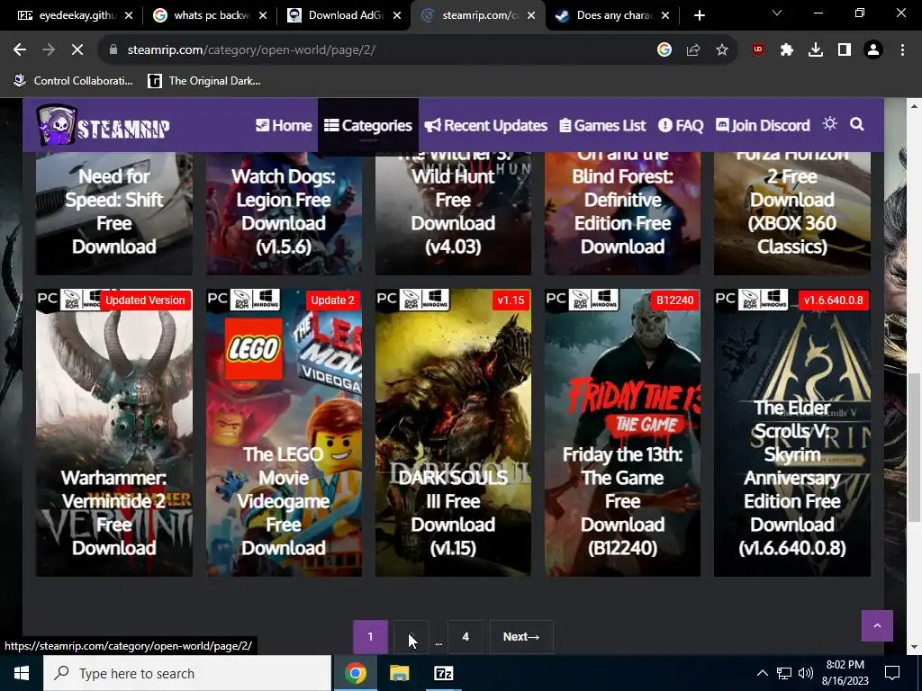Open the uBlock Origin extension icon
922x691 pixels.
757,50
